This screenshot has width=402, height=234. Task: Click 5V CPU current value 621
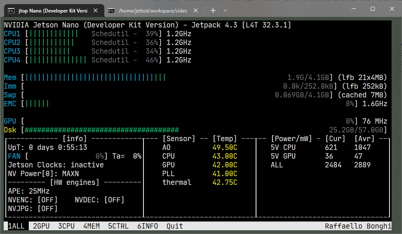click(331, 147)
